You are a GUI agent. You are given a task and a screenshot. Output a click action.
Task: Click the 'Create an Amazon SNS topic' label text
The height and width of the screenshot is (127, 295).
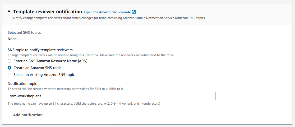pos(38,68)
